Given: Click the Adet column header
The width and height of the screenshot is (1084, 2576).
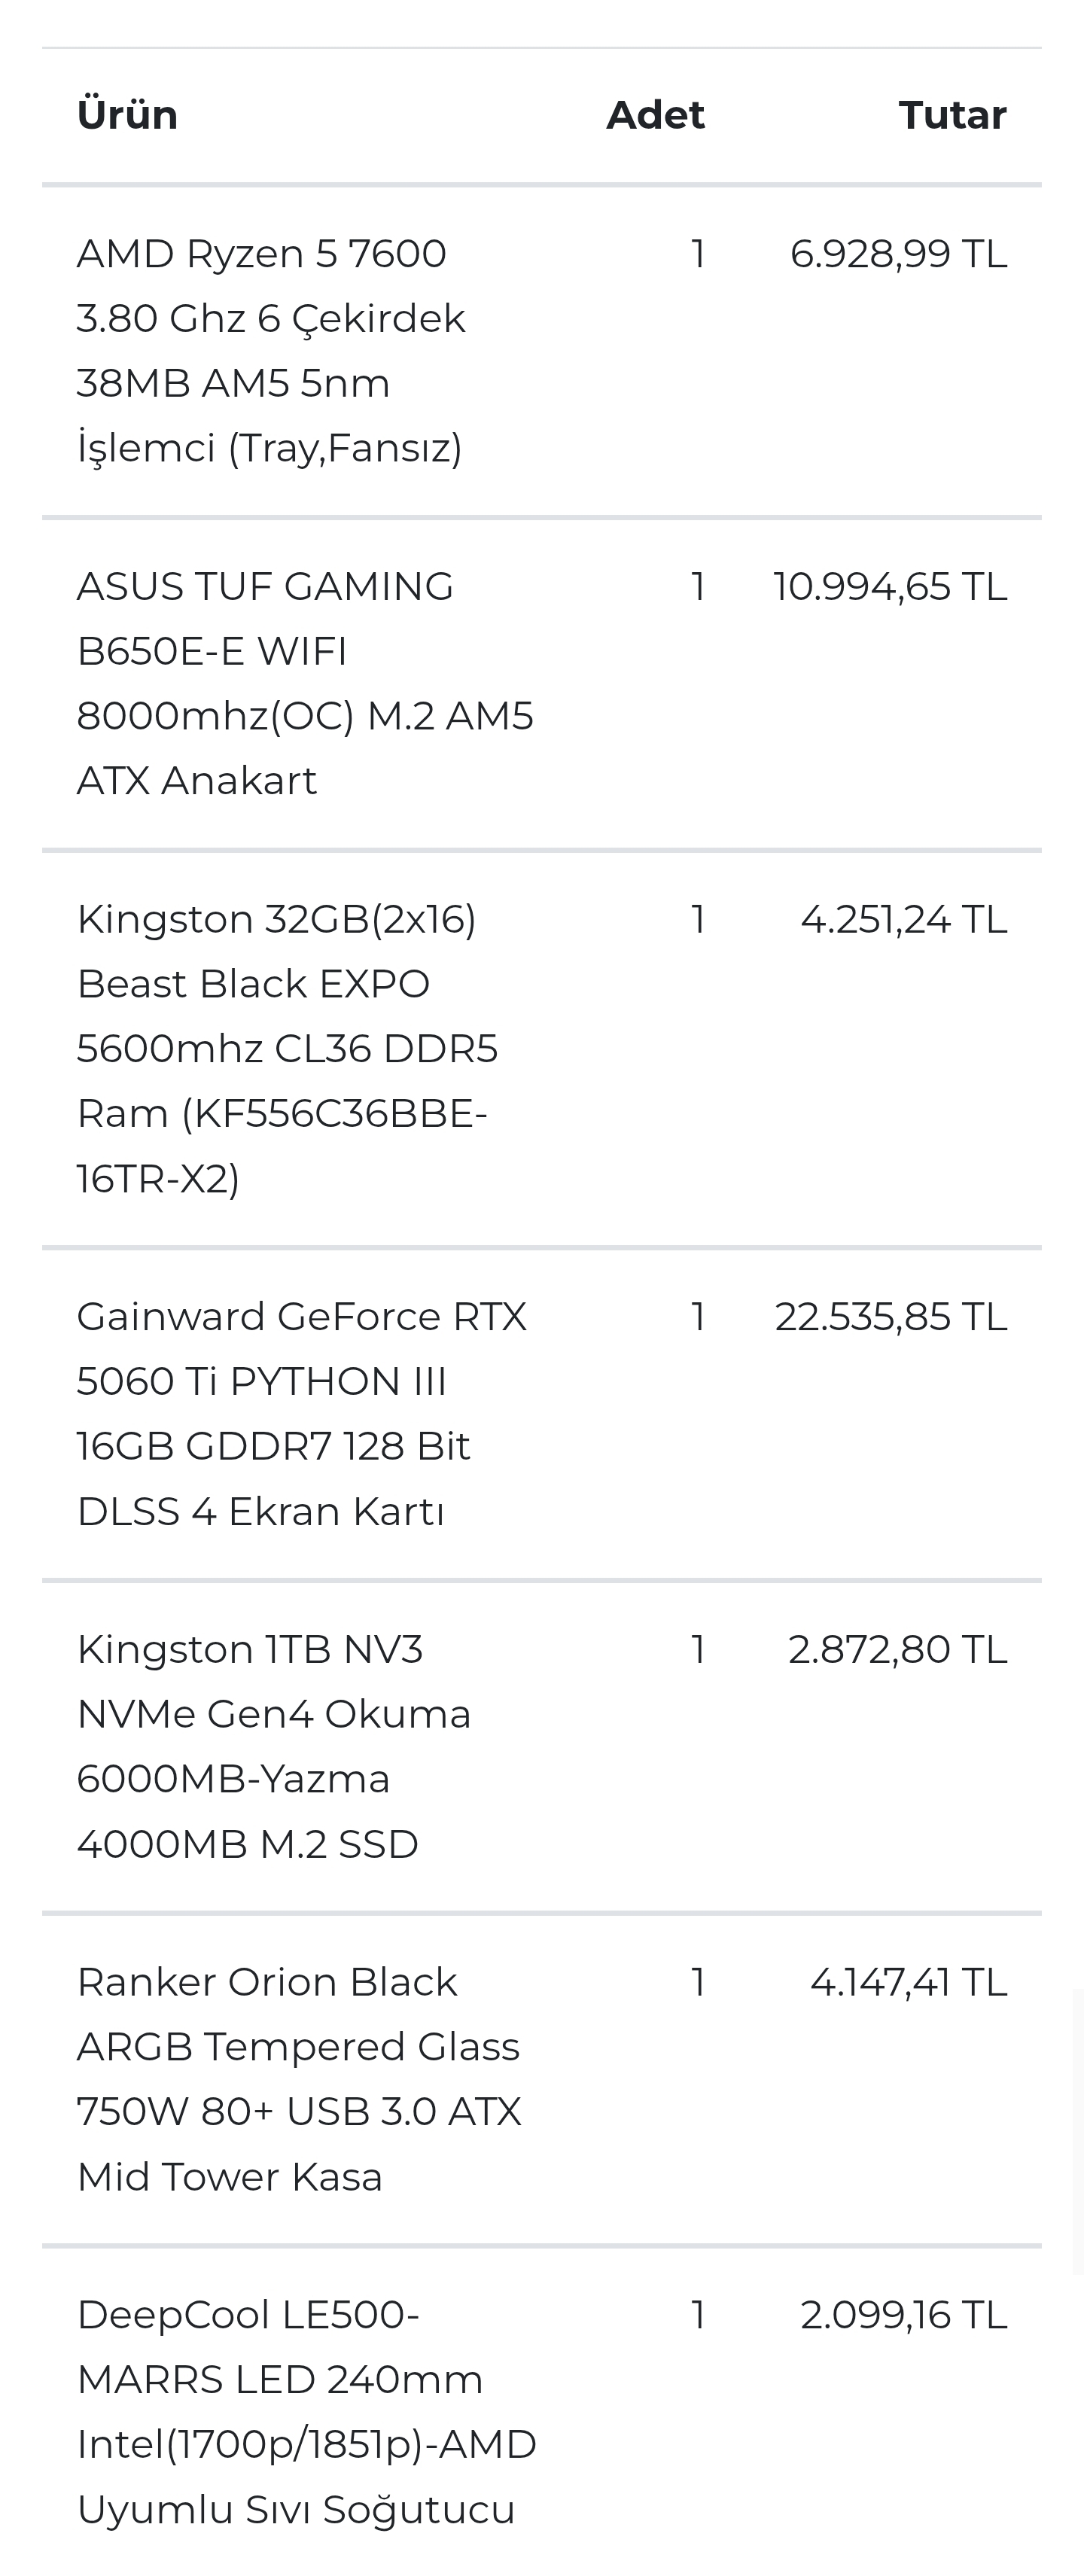Looking at the screenshot, I should tap(656, 115).
